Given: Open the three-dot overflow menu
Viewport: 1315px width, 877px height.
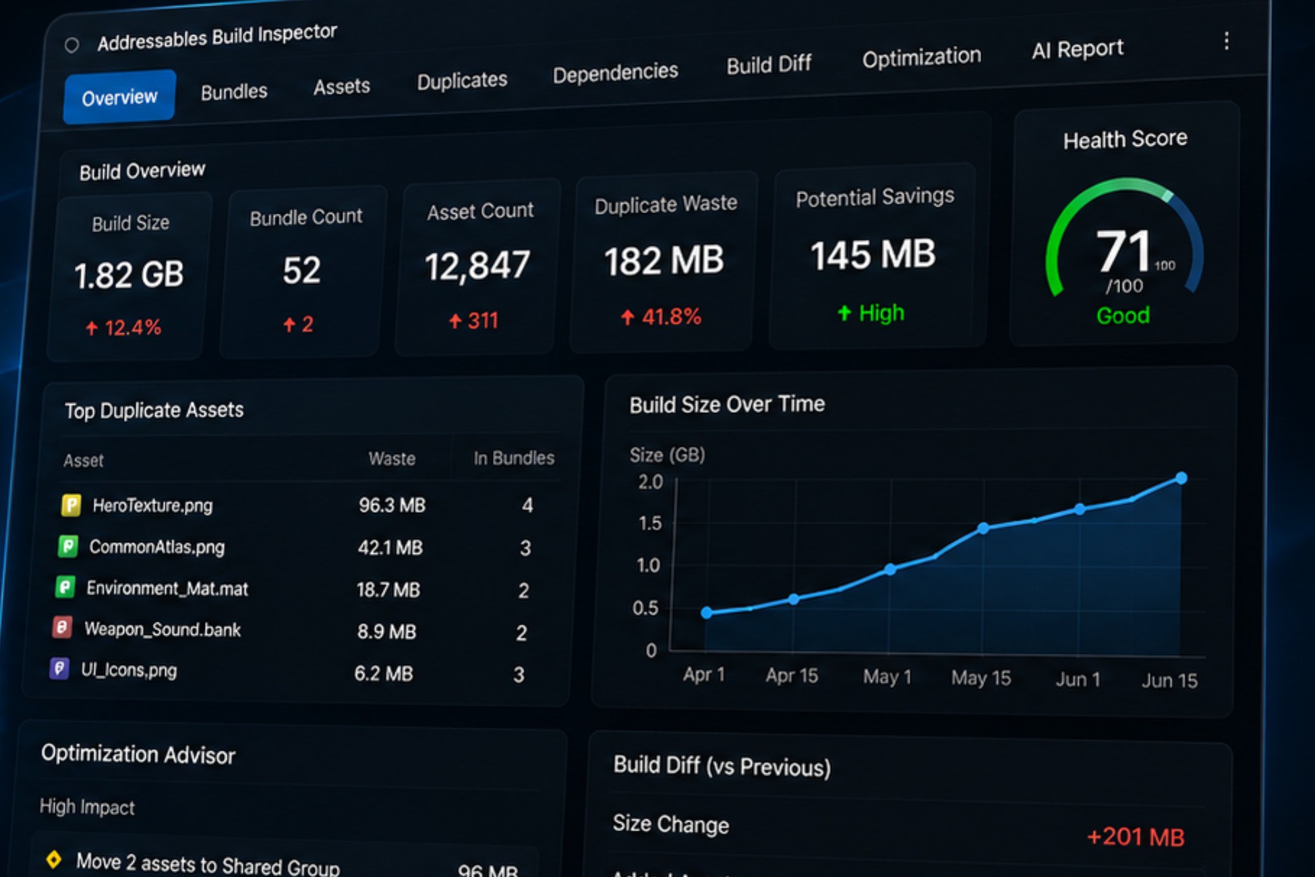Looking at the screenshot, I should [1226, 41].
